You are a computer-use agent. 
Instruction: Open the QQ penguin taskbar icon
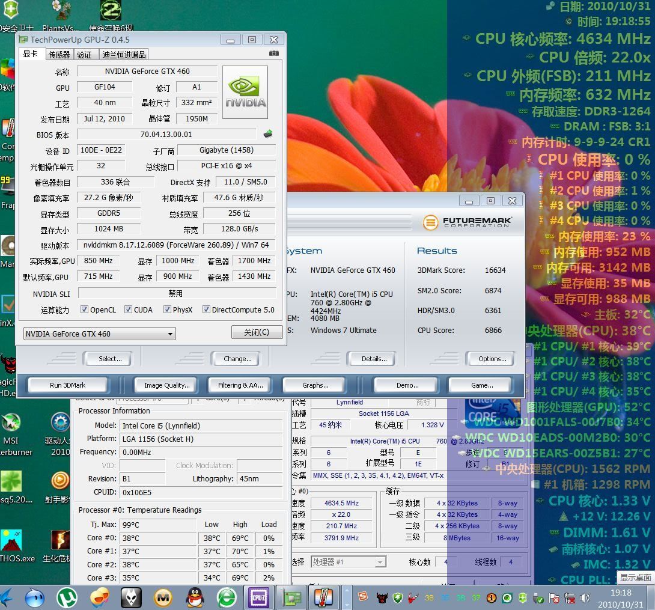[194, 597]
